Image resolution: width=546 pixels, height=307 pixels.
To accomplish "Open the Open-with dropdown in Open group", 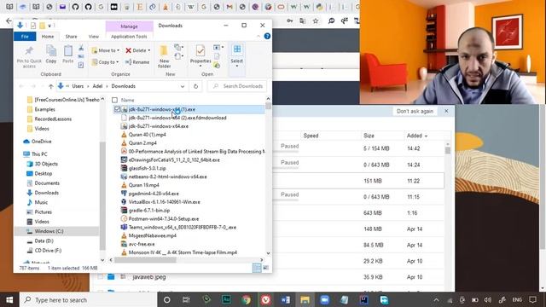I will point(218,48).
